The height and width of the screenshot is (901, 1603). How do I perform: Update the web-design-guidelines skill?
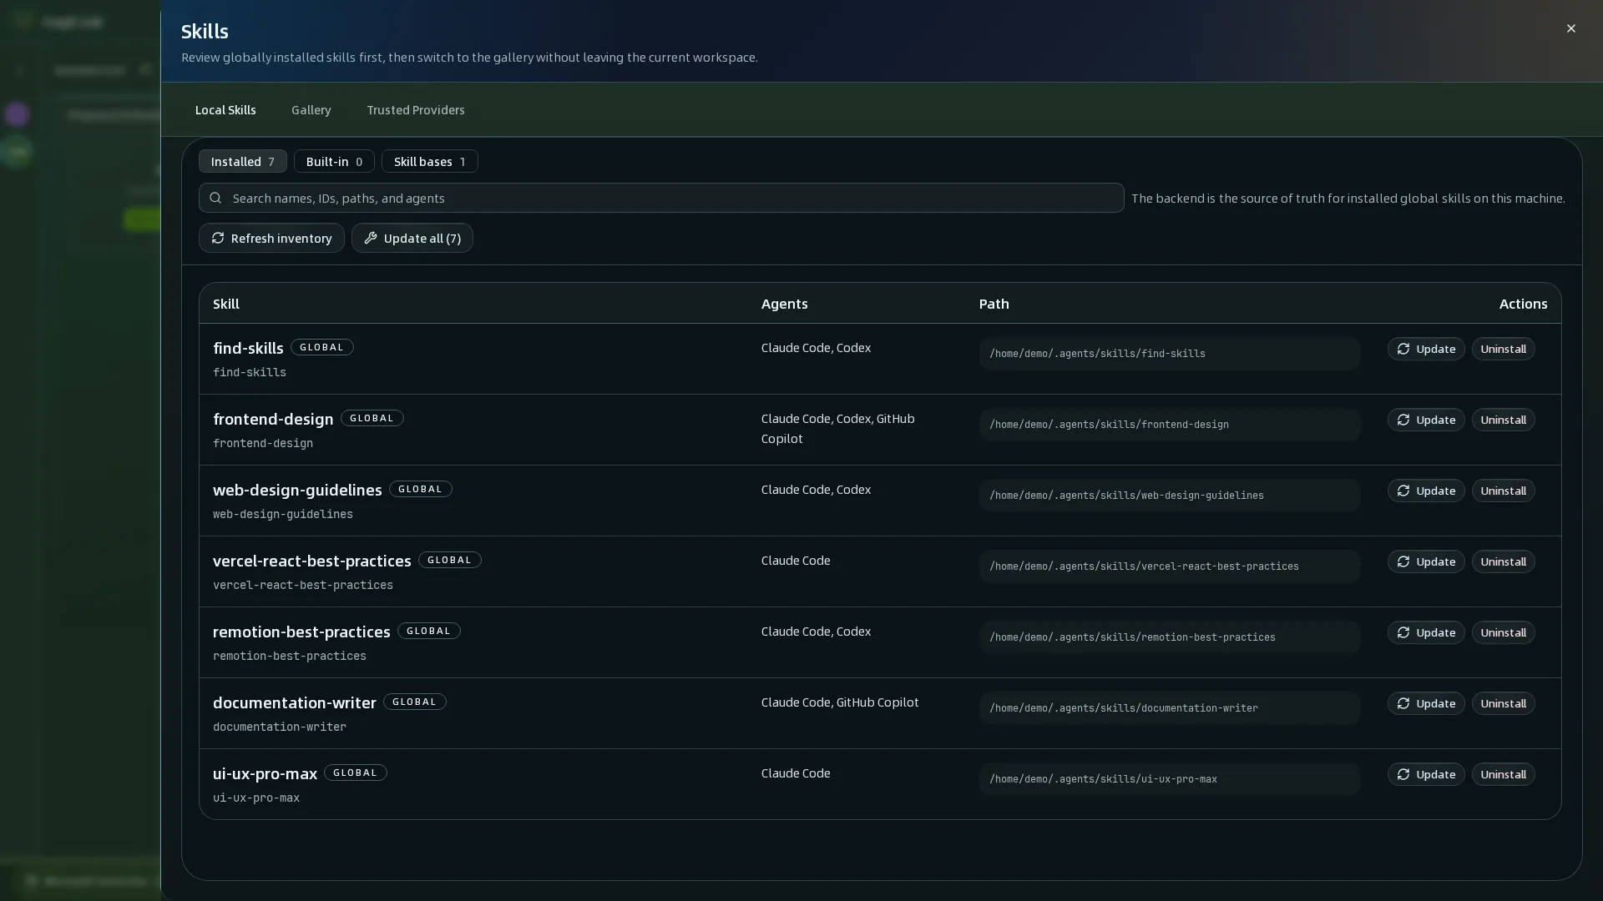click(x=1426, y=491)
